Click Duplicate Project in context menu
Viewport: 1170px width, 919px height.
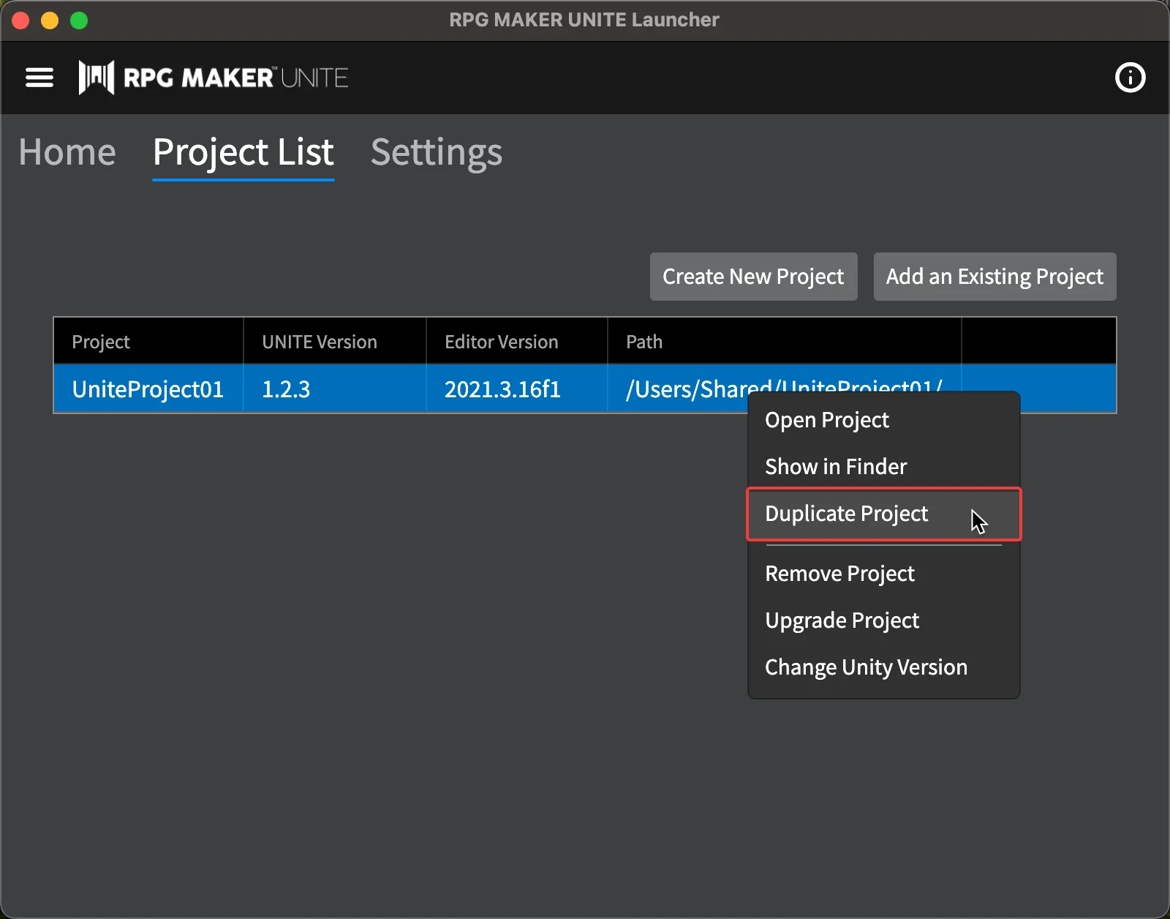846,514
